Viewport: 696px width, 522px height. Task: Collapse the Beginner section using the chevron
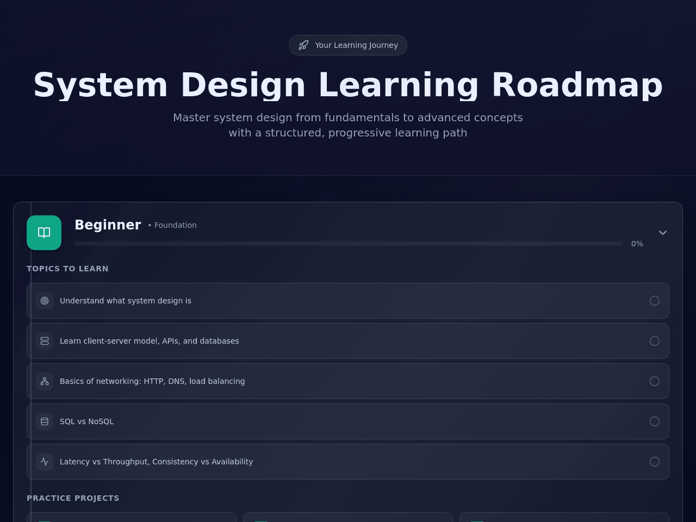pos(663,233)
